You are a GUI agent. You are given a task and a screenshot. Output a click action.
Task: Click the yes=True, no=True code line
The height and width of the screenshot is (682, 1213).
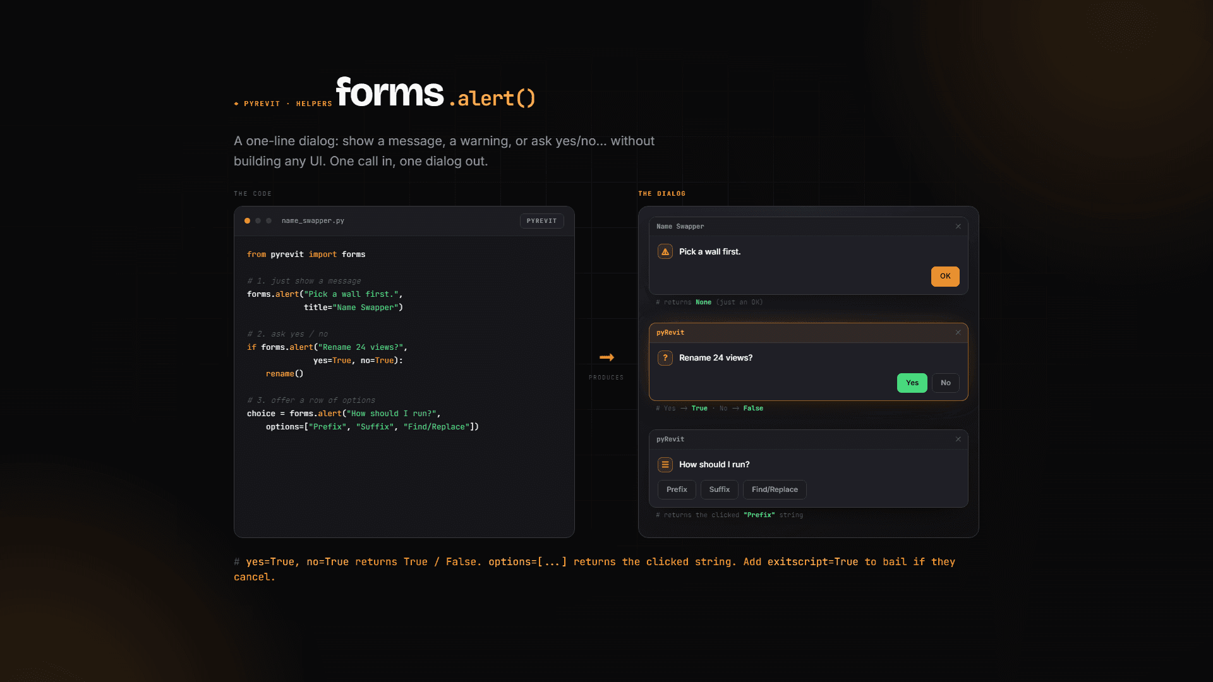pyautogui.click(x=358, y=361)
